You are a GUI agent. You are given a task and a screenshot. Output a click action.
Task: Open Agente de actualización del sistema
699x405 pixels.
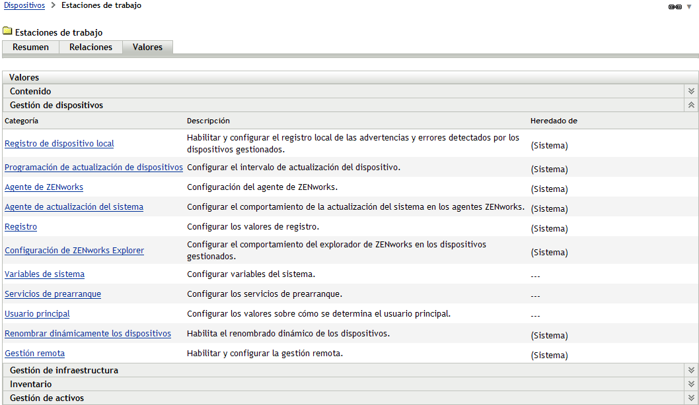point(73,206)
